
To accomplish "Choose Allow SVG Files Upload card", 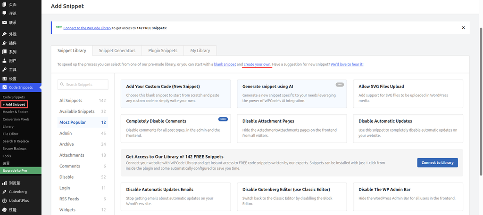I will tap(408, 94).
